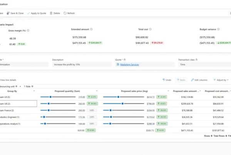Click the View line details button

tap(8, 80)
